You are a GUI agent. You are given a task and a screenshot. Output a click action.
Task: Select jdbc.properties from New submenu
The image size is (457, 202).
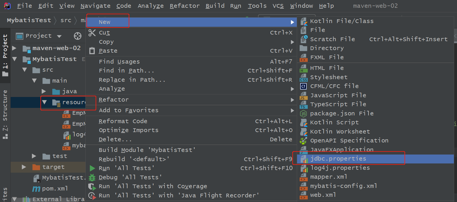[338, 159]
